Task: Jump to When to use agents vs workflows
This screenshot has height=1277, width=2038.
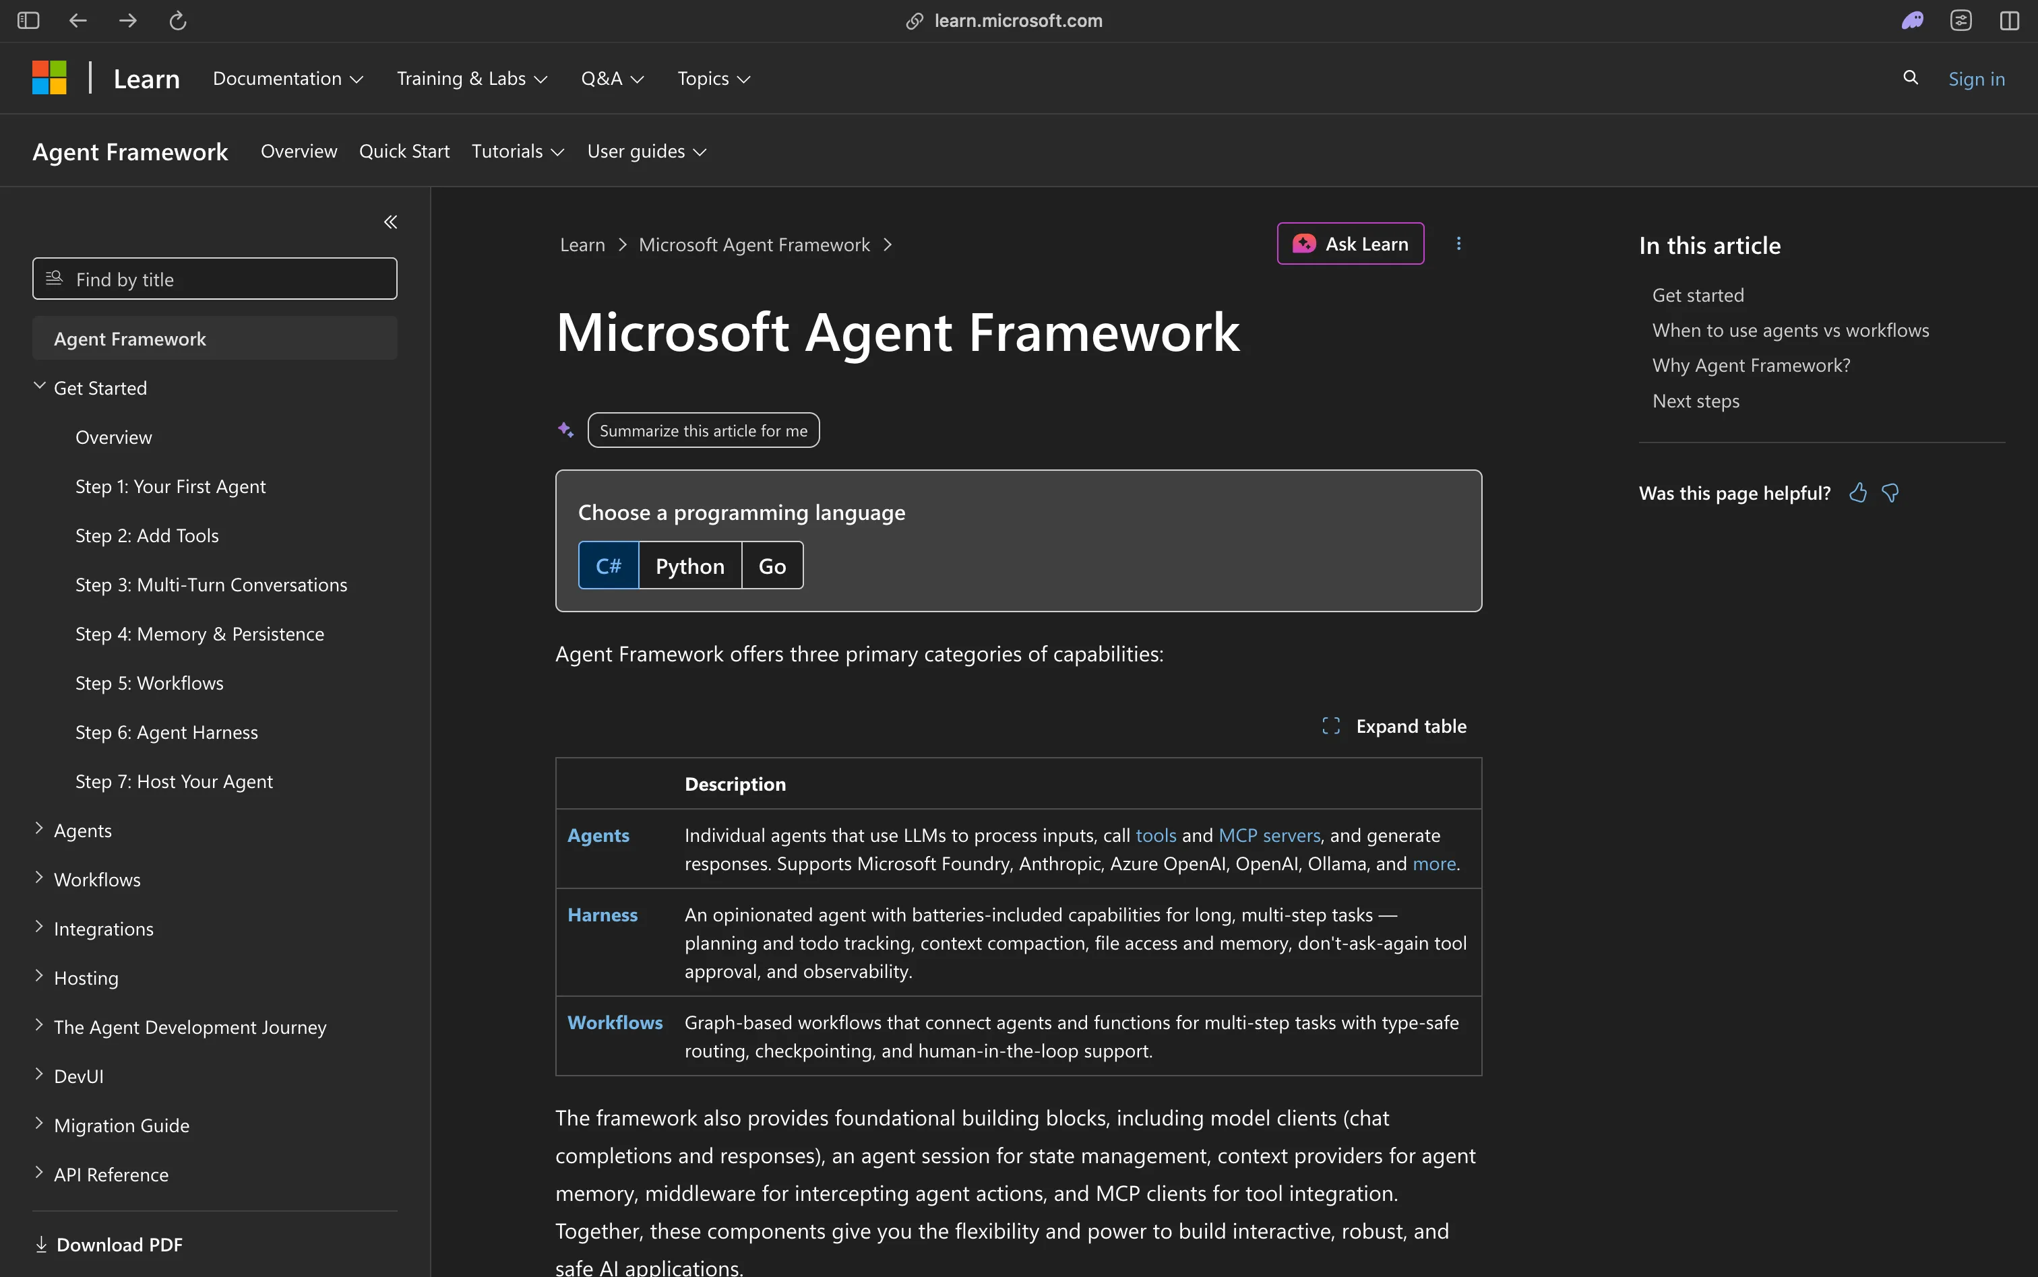Action: 1791,330
